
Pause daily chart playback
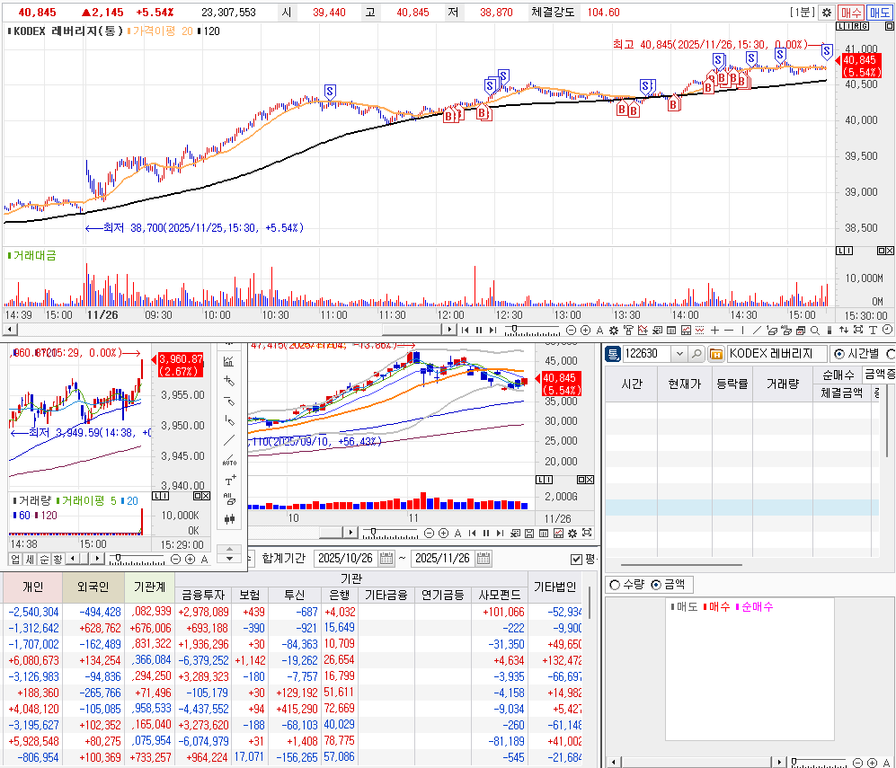[x=485, y=534]
